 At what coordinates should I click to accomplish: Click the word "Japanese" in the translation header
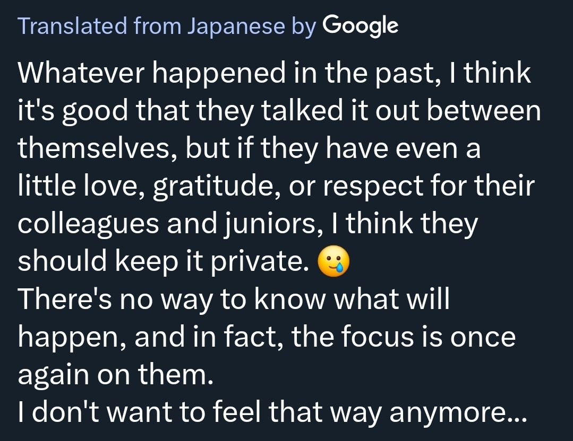236,26
